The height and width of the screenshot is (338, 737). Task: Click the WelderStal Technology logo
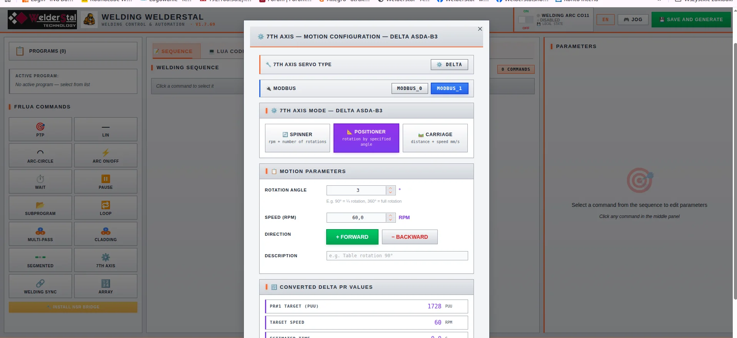[42, 20]
